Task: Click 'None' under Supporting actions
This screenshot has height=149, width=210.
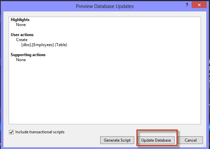Action: (21, 60)
